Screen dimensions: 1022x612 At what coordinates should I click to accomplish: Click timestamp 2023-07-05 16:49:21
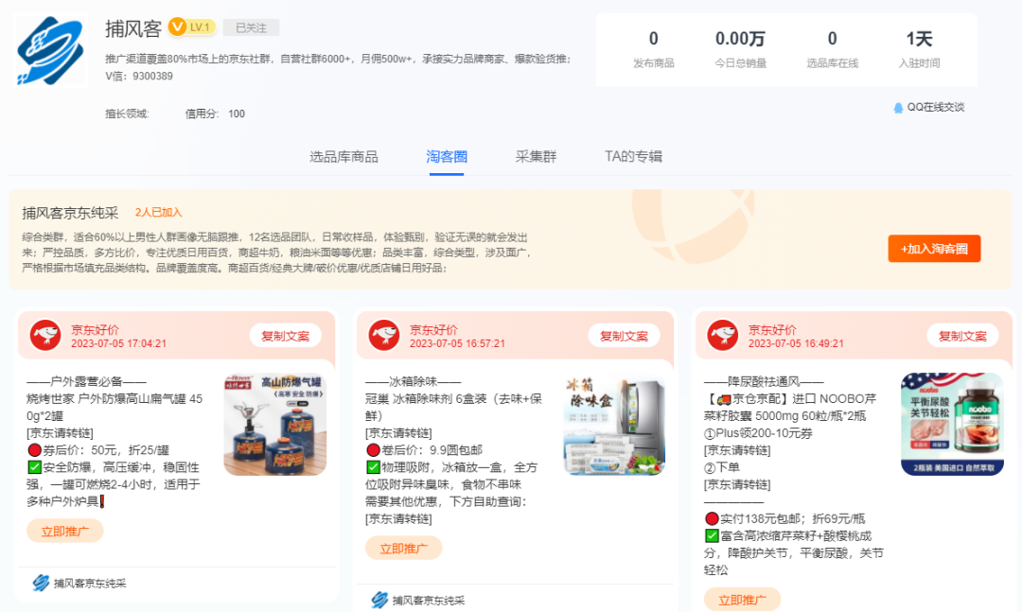[796, 343]
